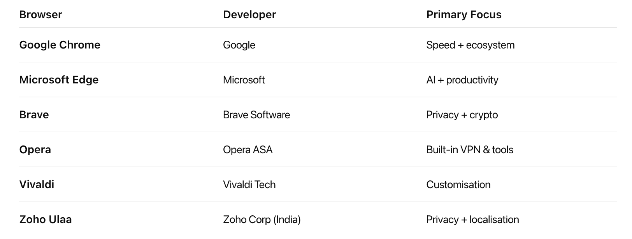Viewport: 632px width, 239px height.
Task: Click the Zoho Corp (India) cell
Action: click(262, 220)
